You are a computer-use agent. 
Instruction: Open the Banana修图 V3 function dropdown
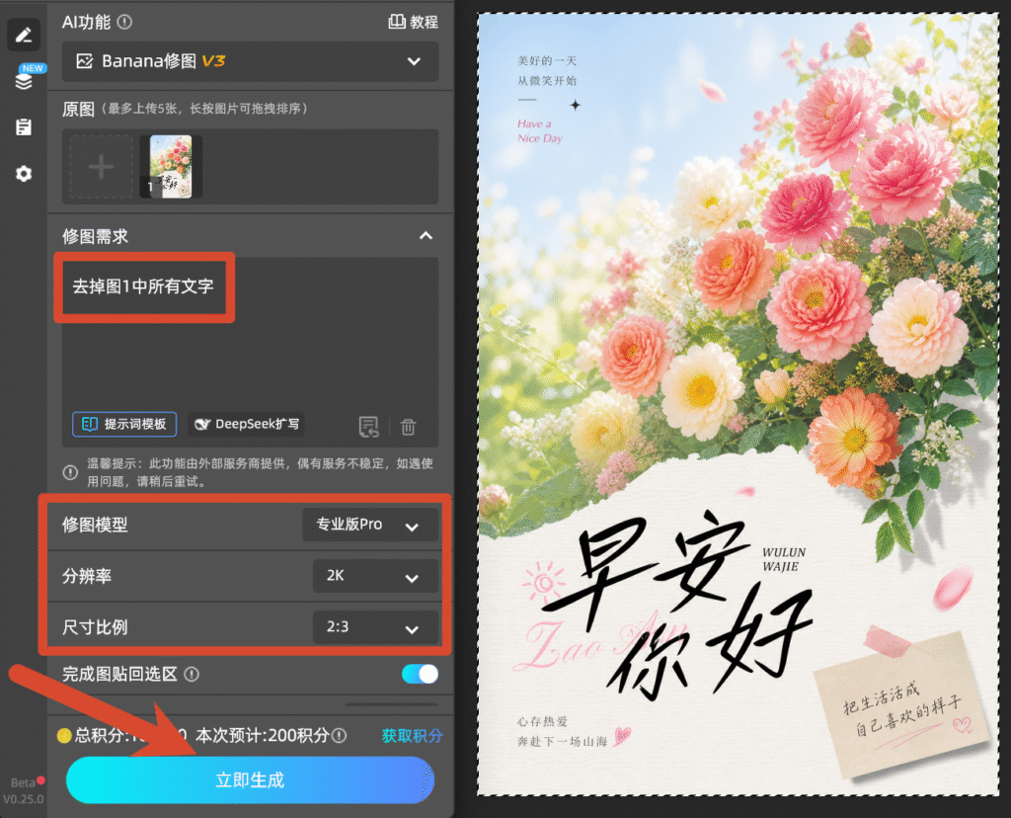coord(250,61)
